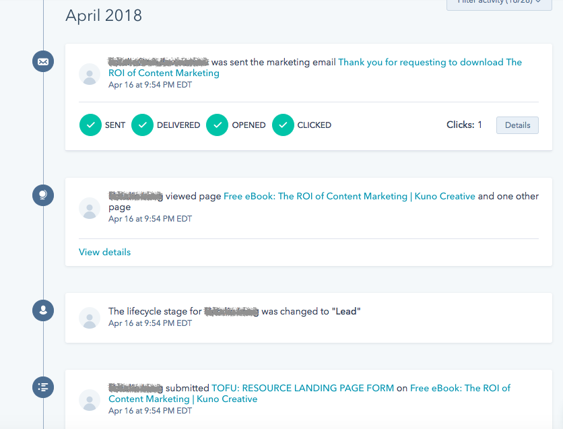Image resolution: width=563 pixels, height=429 pixels.
Task: Click contact avatar in marketing email card
Action: pyautogui.click(x=90, y=74)
